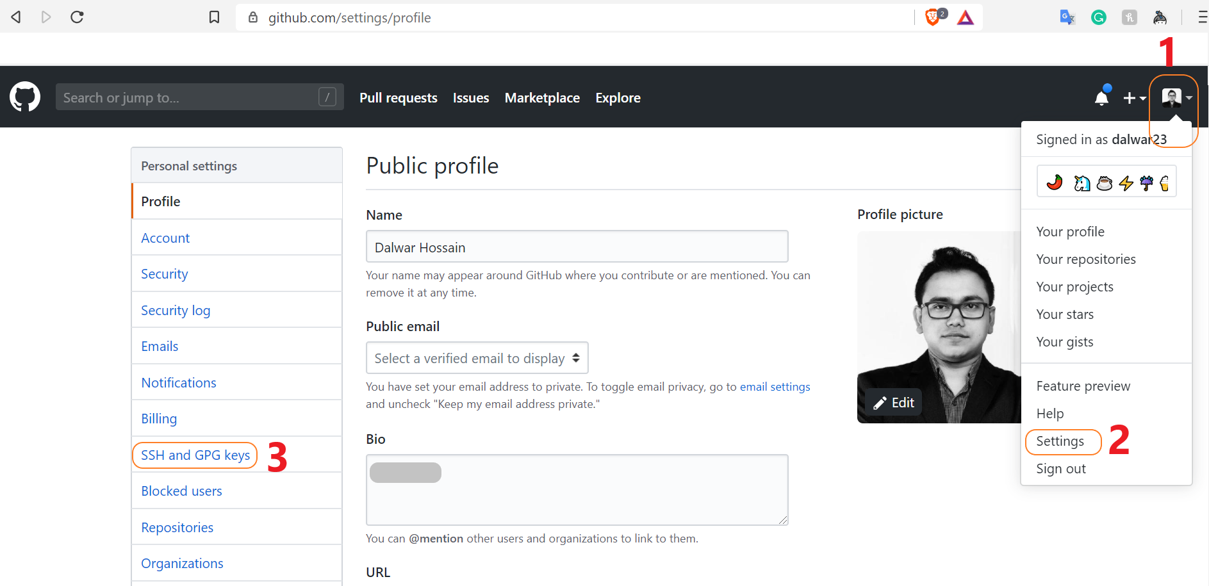Click the gray extension icon next to Grammarly

point(1130,17)
